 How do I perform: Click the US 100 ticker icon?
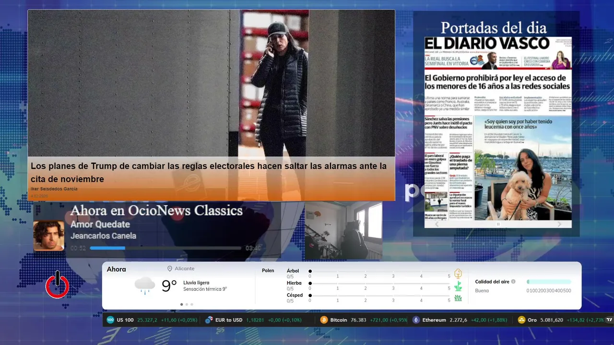click(111, 320)
